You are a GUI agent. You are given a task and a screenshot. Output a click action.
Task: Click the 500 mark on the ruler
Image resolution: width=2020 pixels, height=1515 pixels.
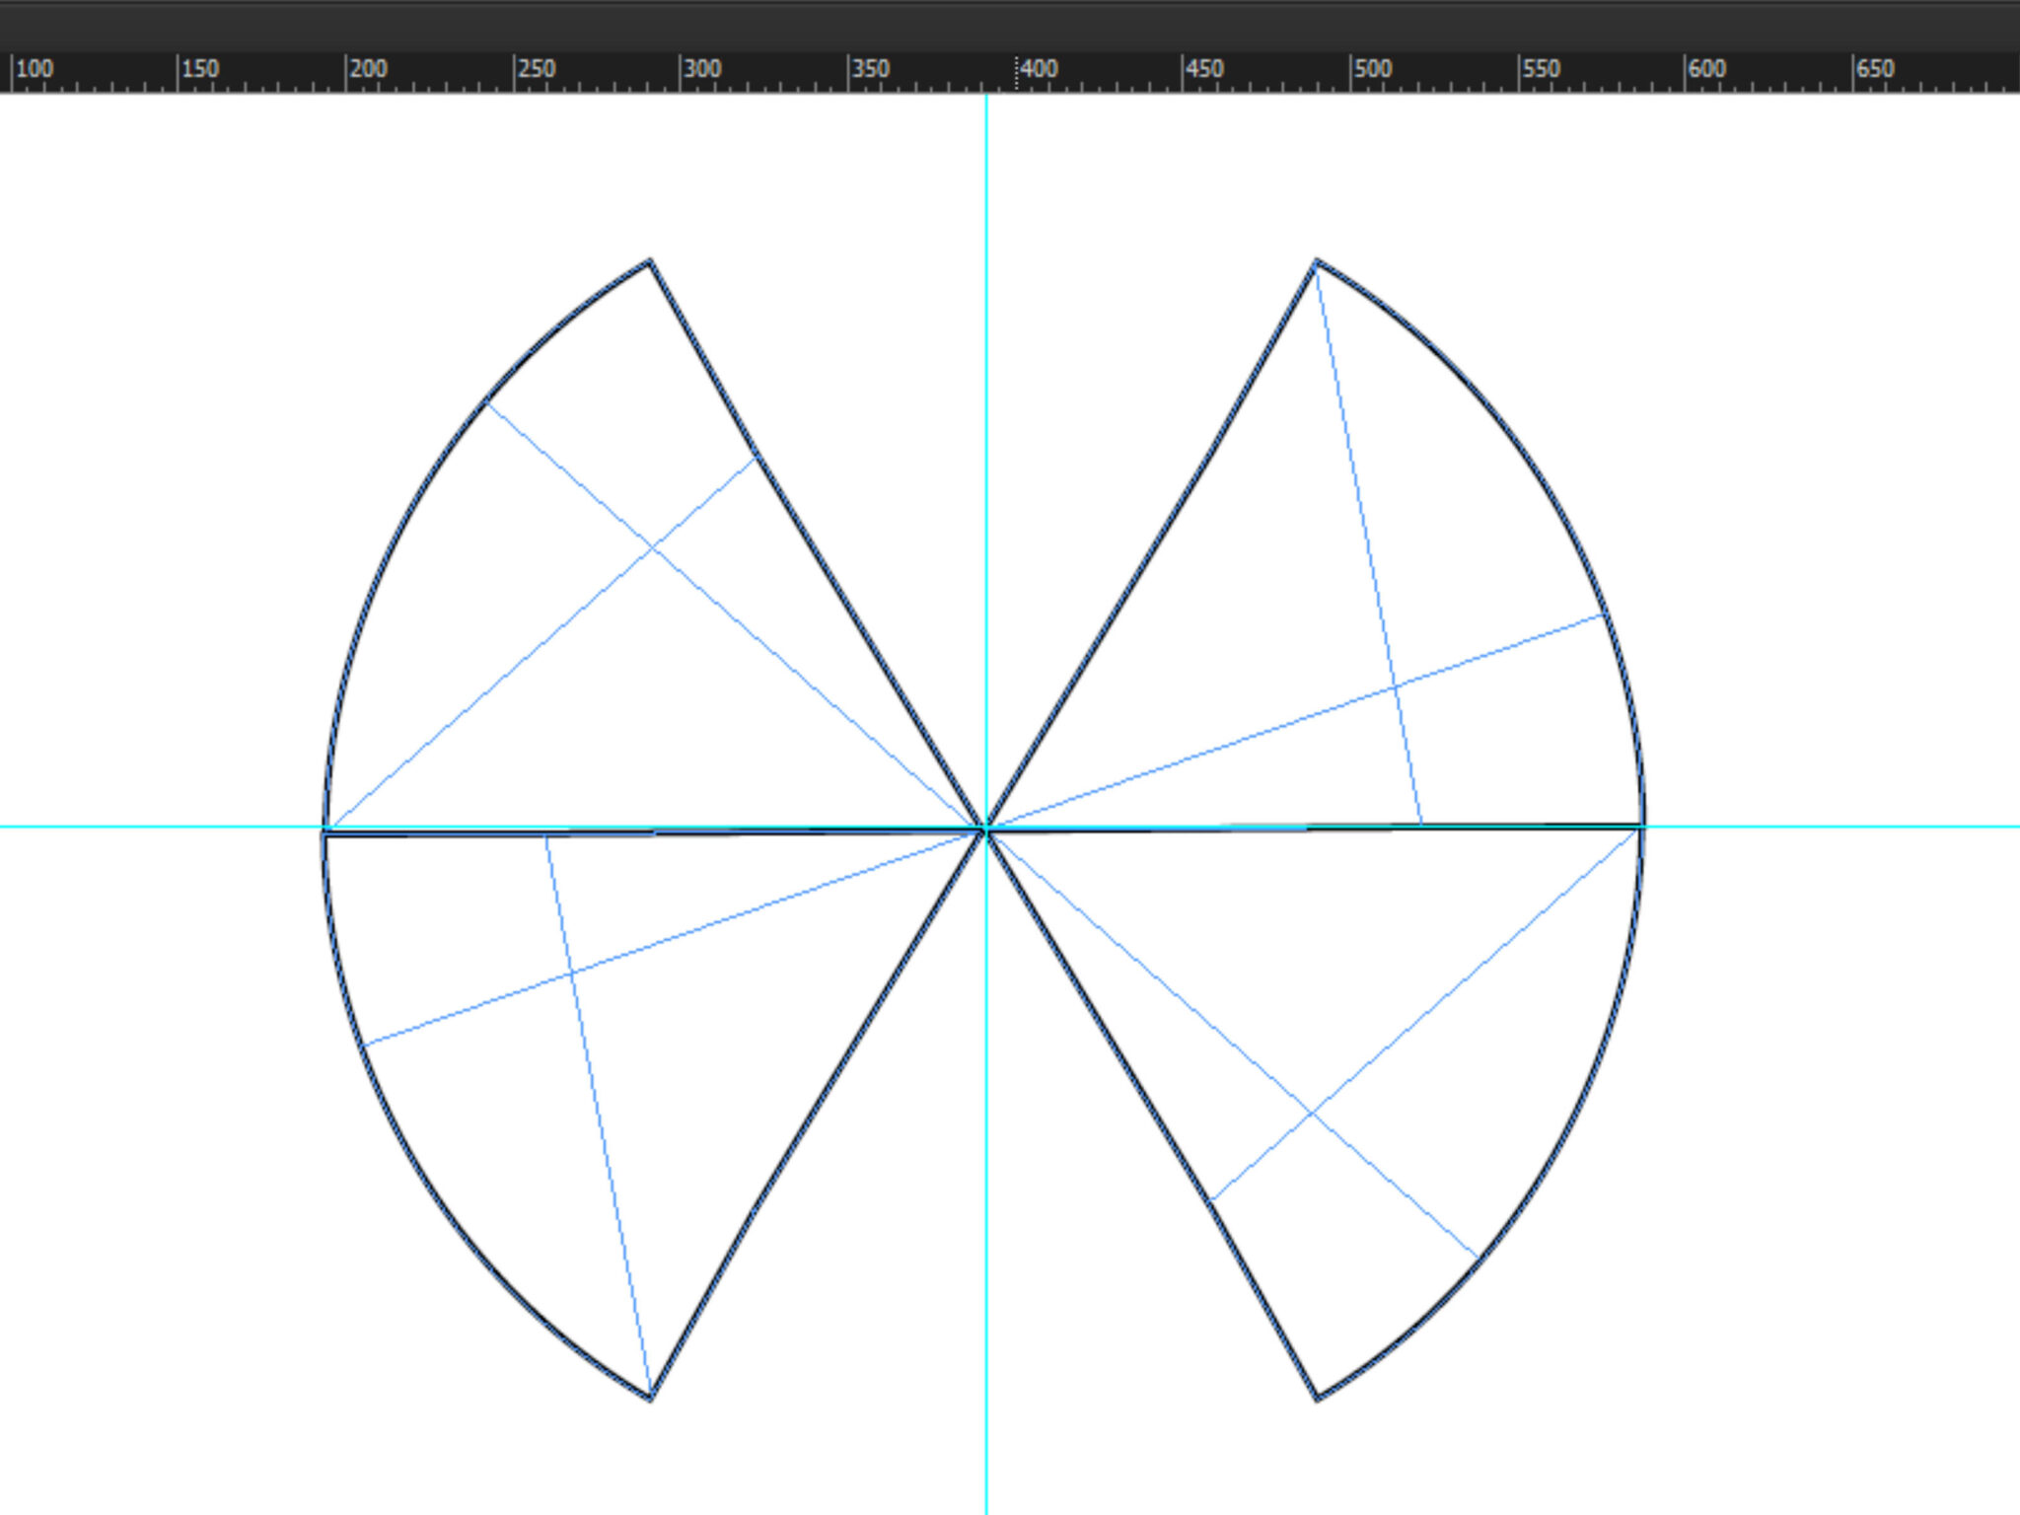click(x=1372, y=69)
